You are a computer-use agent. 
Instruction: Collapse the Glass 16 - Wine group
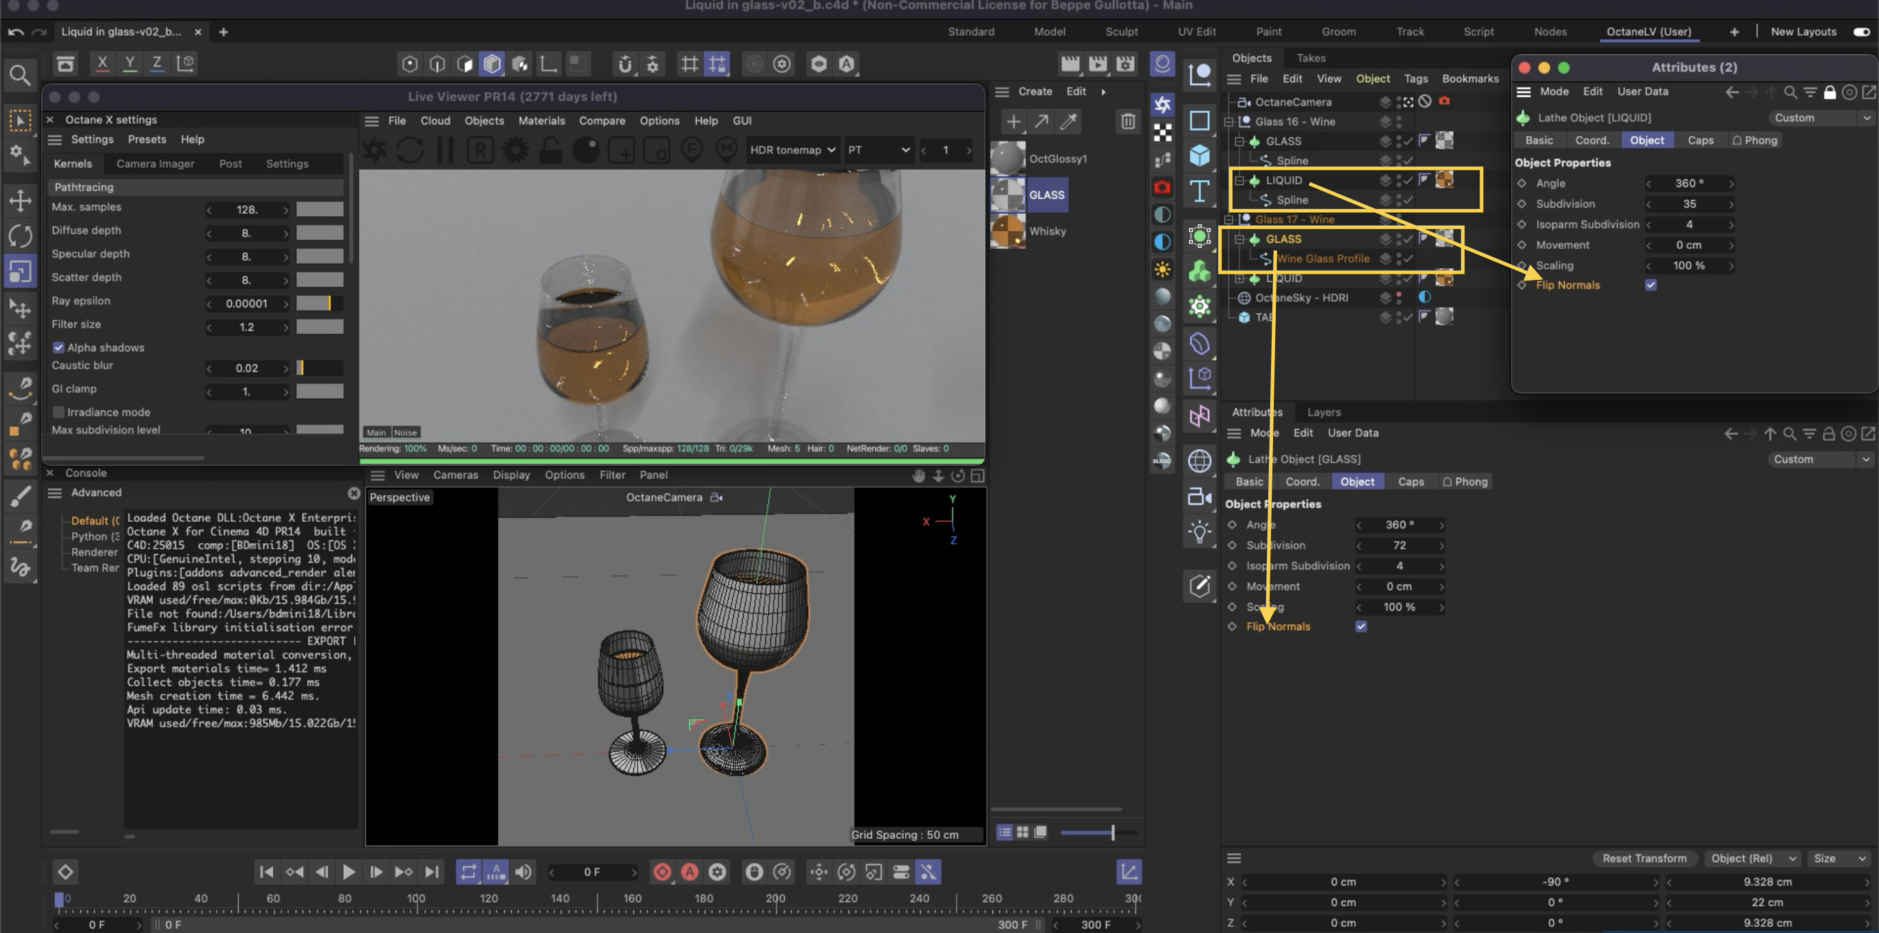tap(1228, 122)
